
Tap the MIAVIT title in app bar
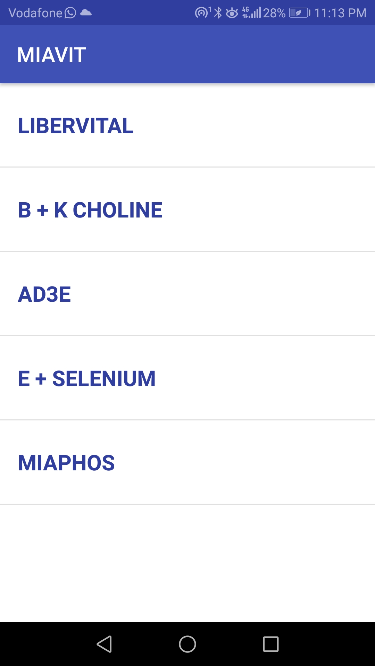point(52,54)
